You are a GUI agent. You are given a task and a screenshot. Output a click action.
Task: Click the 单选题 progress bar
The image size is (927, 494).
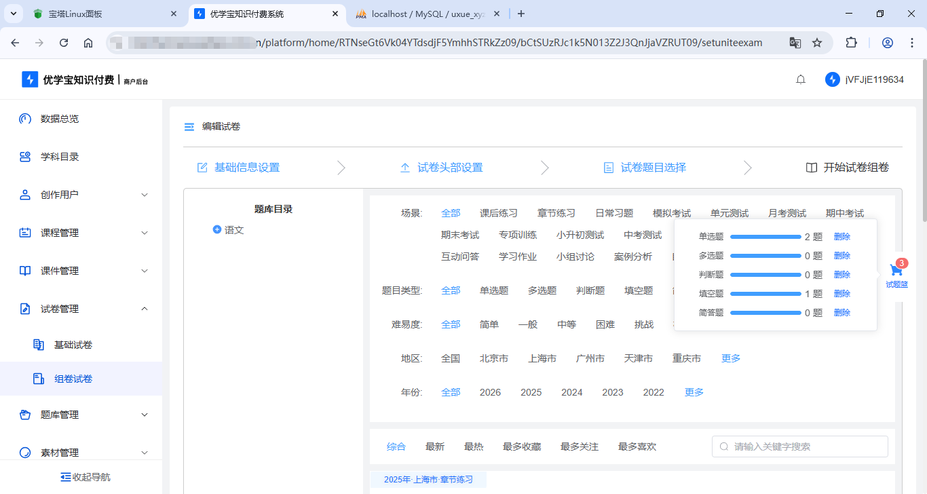click(x=767, y=236)
